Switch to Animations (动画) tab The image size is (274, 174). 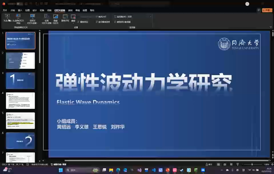(49, 10)
